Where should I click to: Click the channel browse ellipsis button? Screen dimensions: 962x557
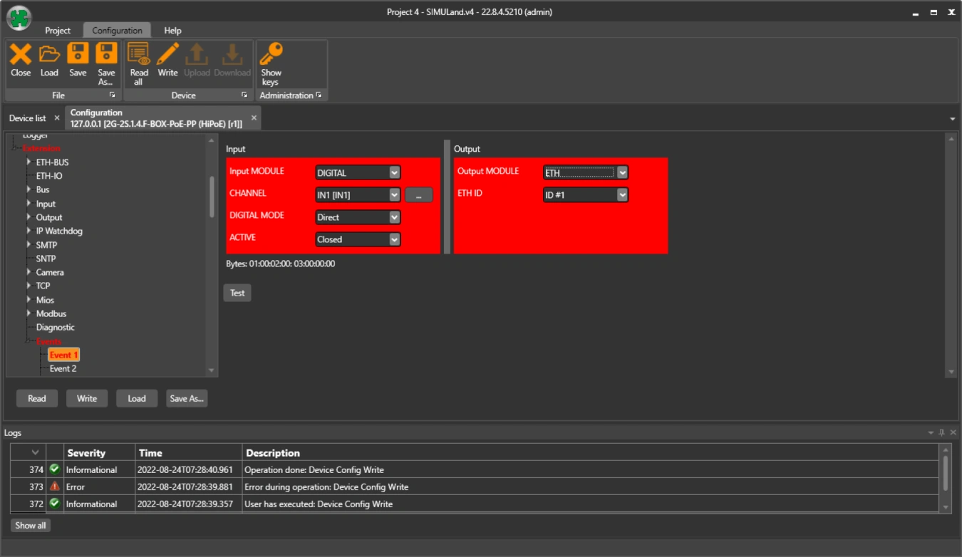pyautogui.click(x=419, y=194)
